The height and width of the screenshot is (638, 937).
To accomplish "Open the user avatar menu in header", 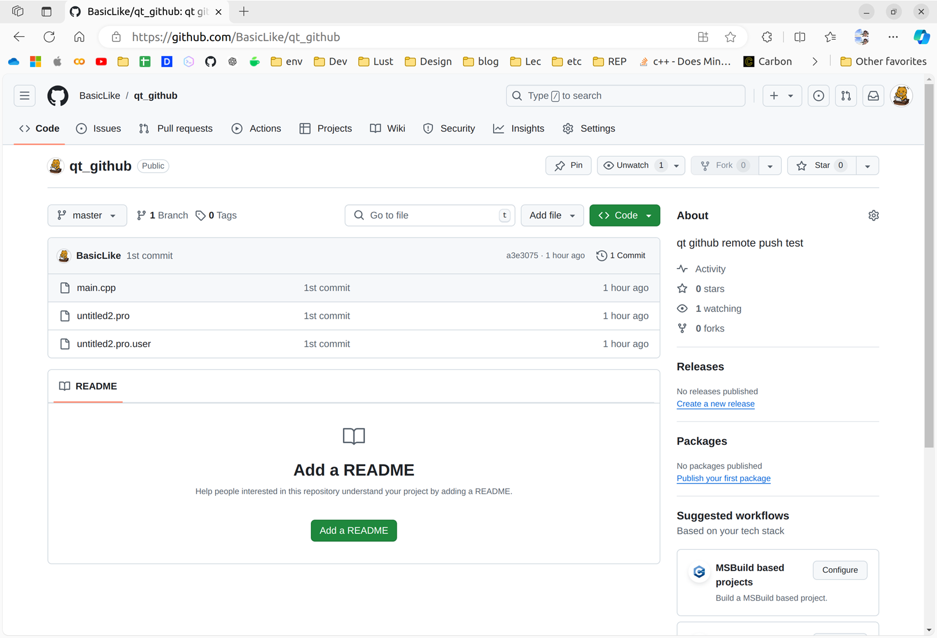I will (901, 96).
